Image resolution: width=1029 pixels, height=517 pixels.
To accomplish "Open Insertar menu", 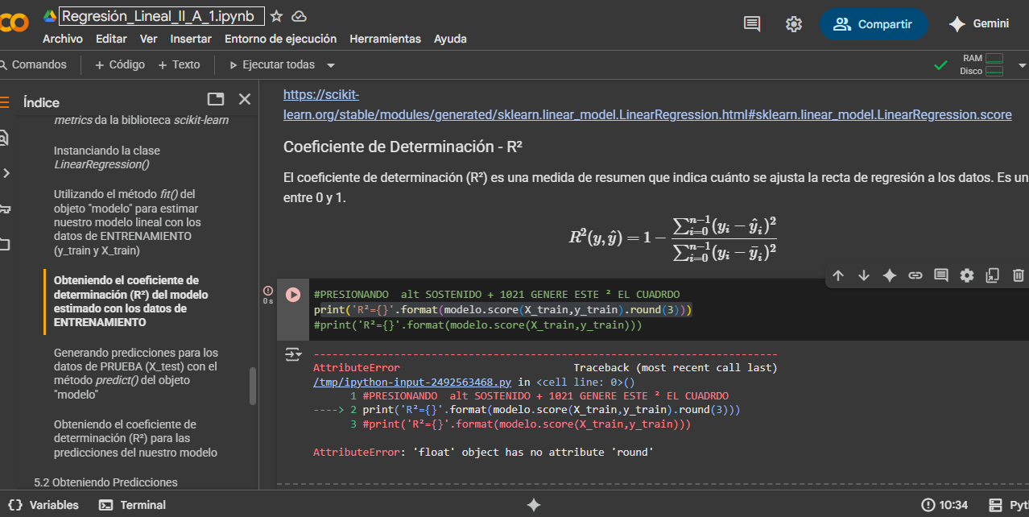I will [x=191, y=39].
